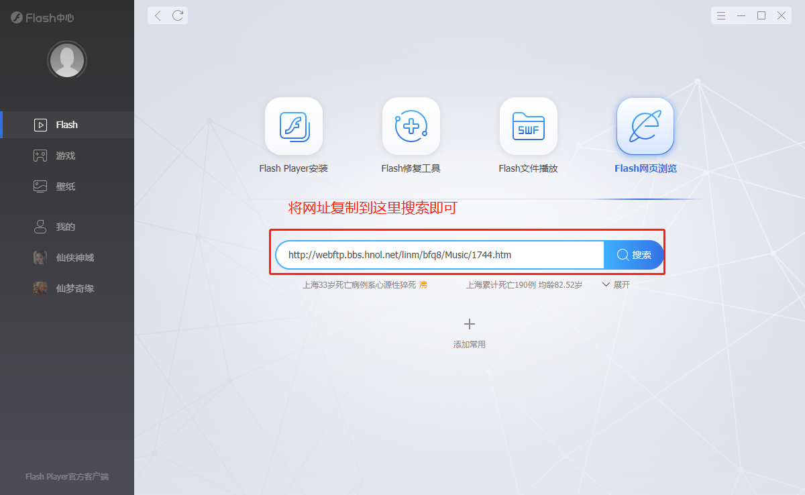Open 我的 section in the sidebar
The image size is (805, 495).
click(65, 227)
